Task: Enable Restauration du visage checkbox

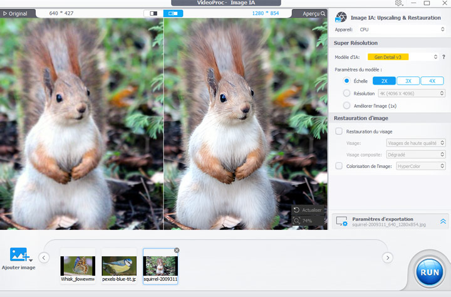Action: pyautogui.click(x=339, y=131)
